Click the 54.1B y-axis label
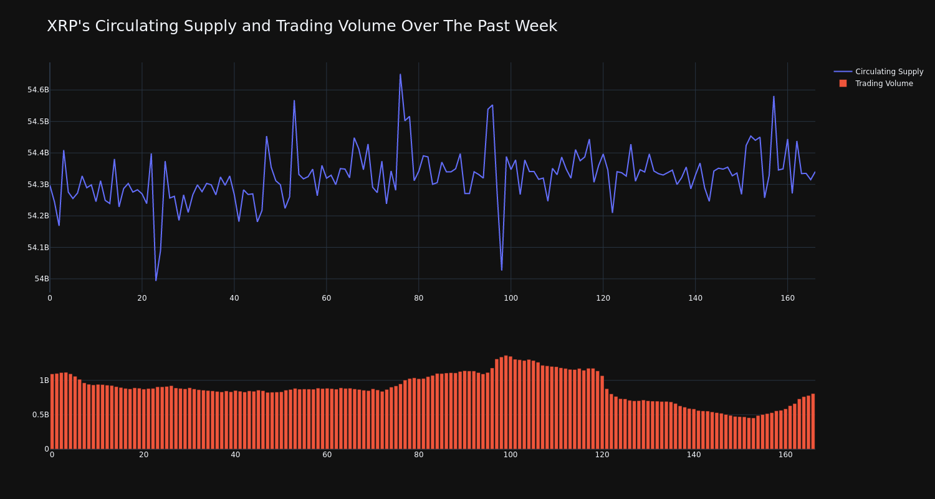The height and width of the screenshot is (499, 935). 38,248
